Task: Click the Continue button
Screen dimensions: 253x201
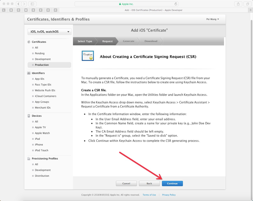Action: (x=172, y=183)
